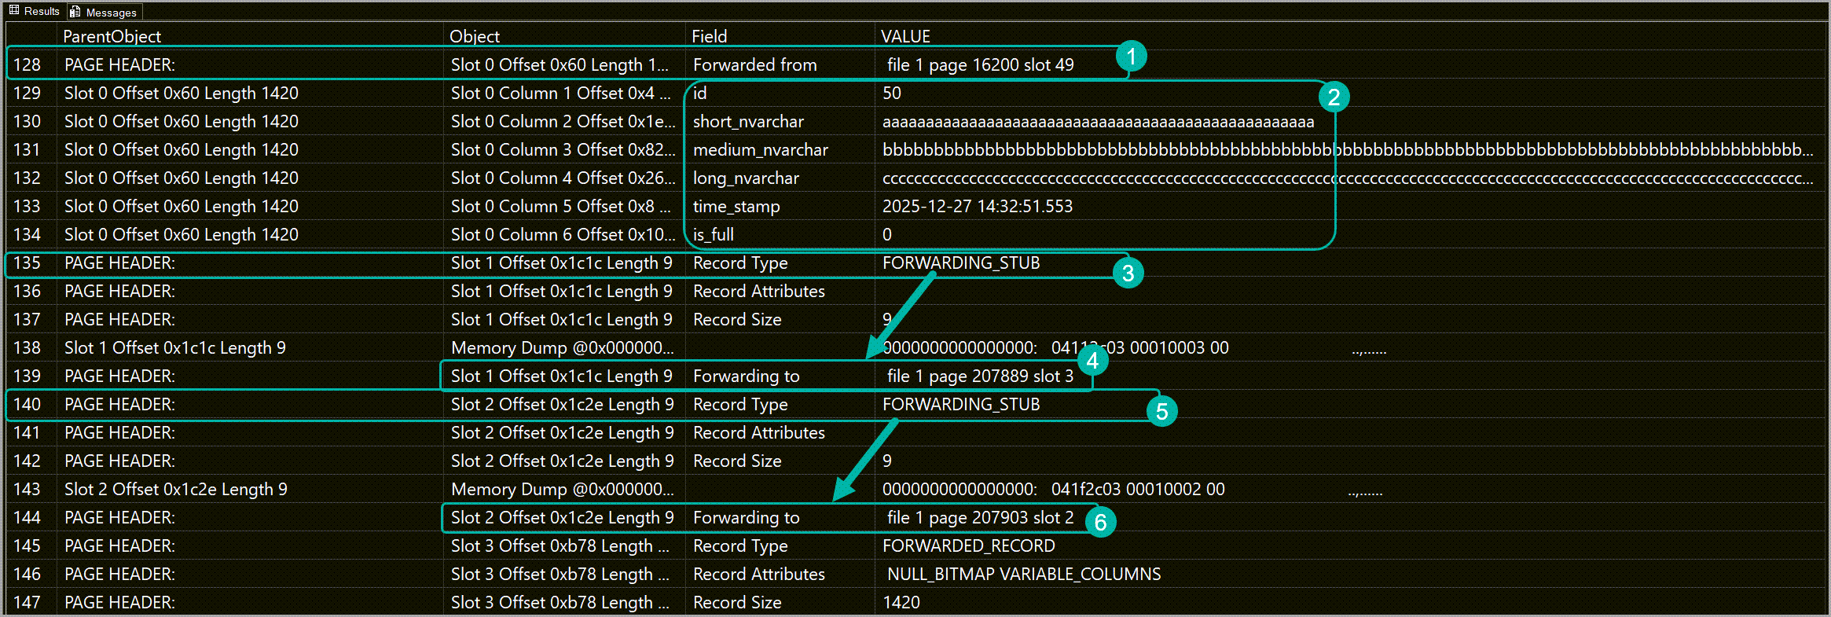Click the teal annotation marker numbered 1
Image resolution: width=1831 pixels, height=617 pixels.
1131,57
